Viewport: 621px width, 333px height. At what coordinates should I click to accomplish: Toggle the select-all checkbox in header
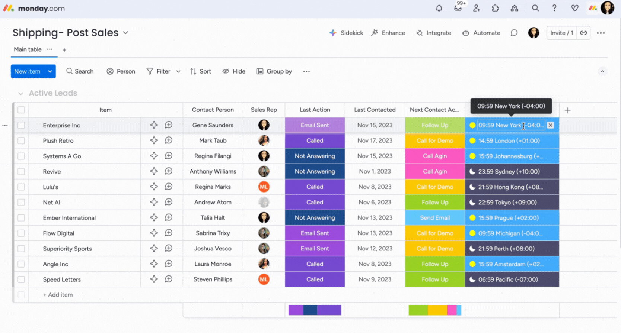point(21,110)
